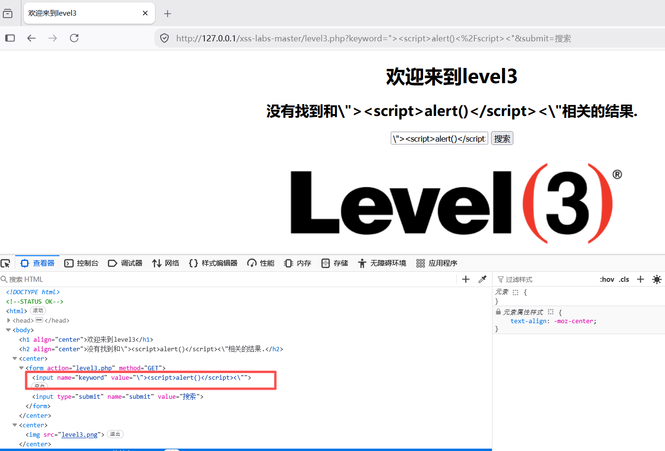The image size is (665, 451).
Task: Click the selector highlighter icon beside 元素
Action: 516,293
